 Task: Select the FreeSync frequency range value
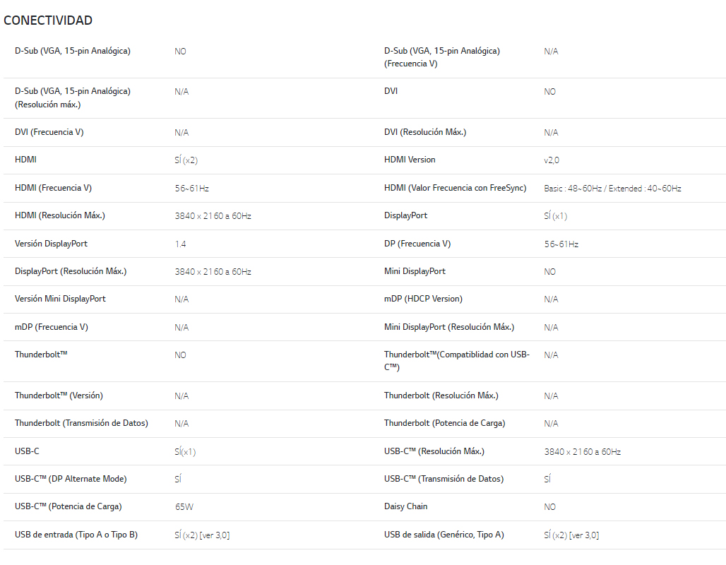click(x=612, y=189)
